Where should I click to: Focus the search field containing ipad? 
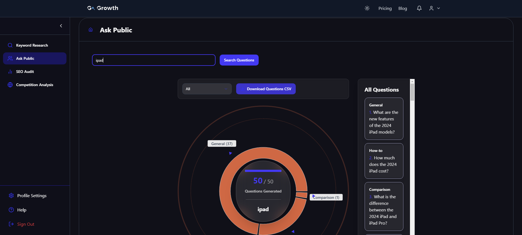coord(154,60)
